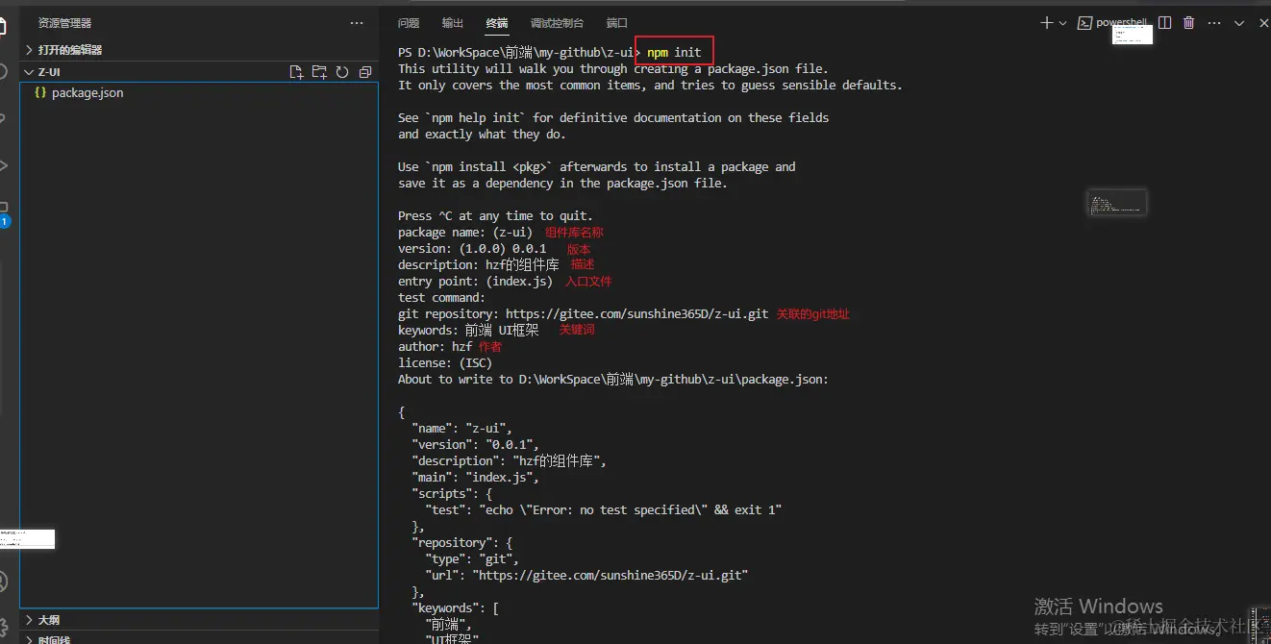1271x644 pixels.
Task: Click JSON line "name": "z-ui"
Action: pyautogui.click(x=462, y=429)
